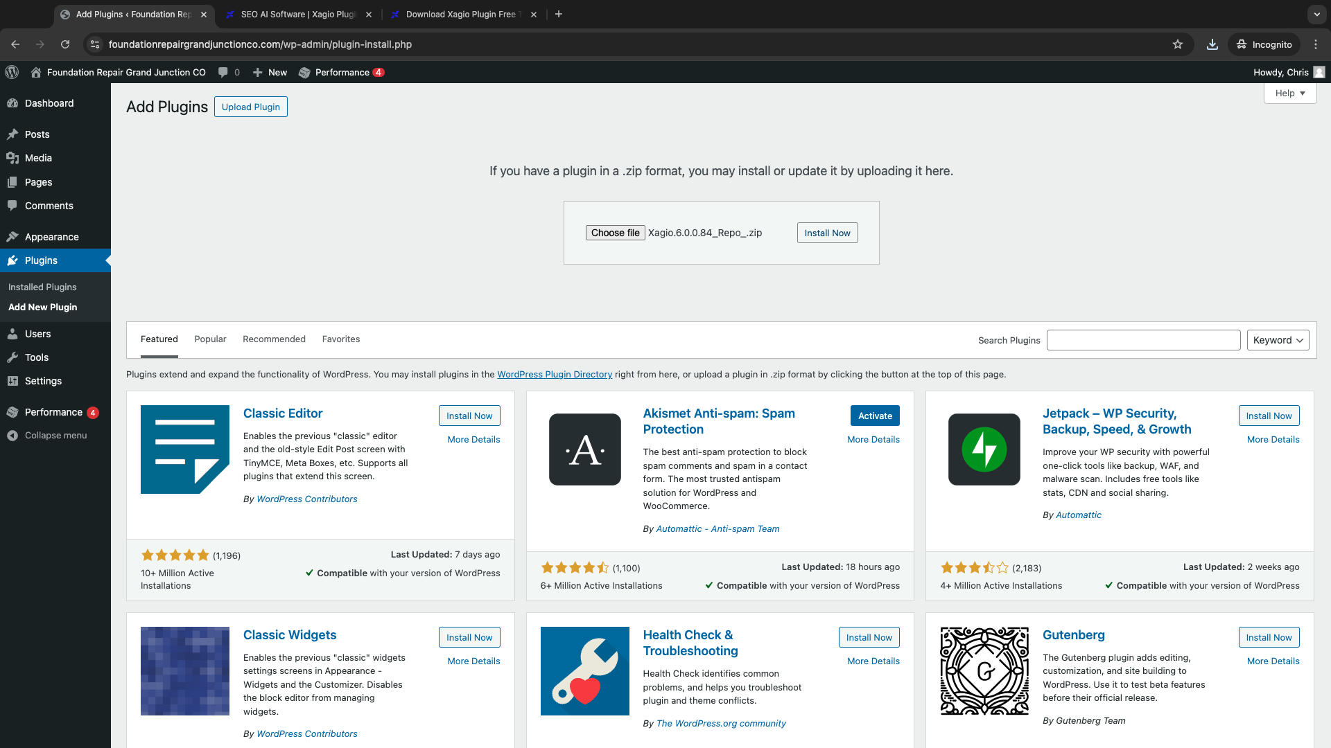
Task: Click the Plugins plug icon in the sidebar
Action: pos(12,260)
